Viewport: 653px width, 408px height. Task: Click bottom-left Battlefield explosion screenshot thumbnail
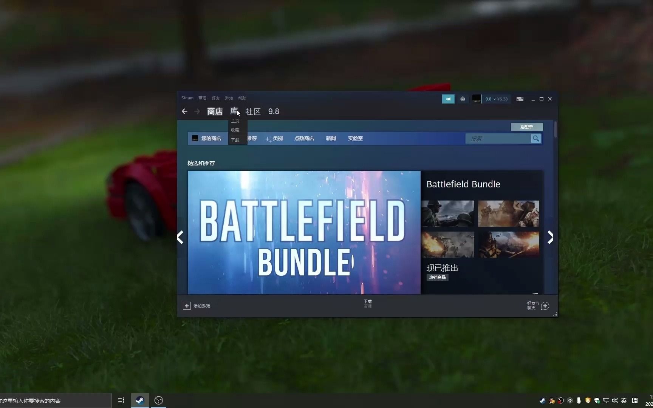click(x=447, y=244)
